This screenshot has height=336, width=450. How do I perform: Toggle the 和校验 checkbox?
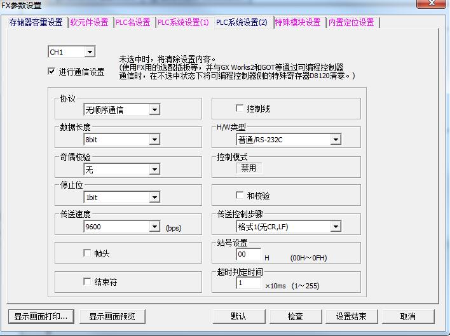tap(240, 196)
